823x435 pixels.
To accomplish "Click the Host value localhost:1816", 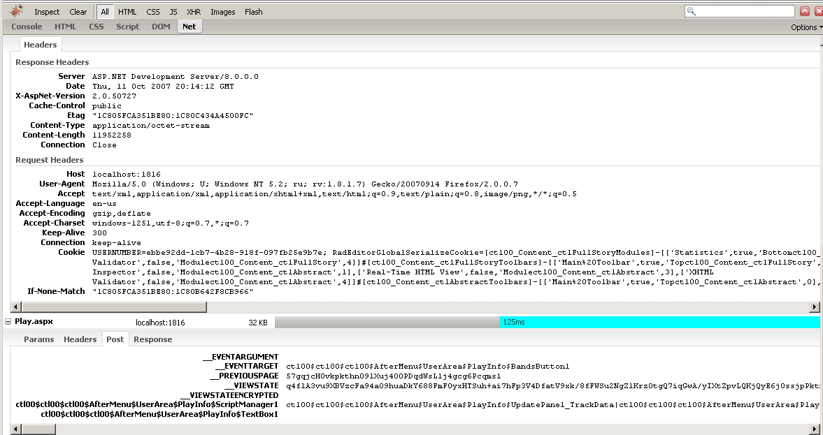I will 127,174.
